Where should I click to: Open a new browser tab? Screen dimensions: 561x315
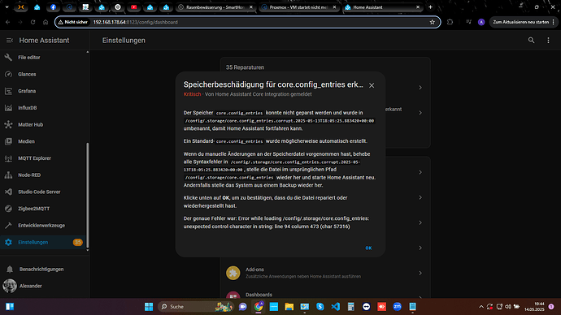click(x=430, y=7)
